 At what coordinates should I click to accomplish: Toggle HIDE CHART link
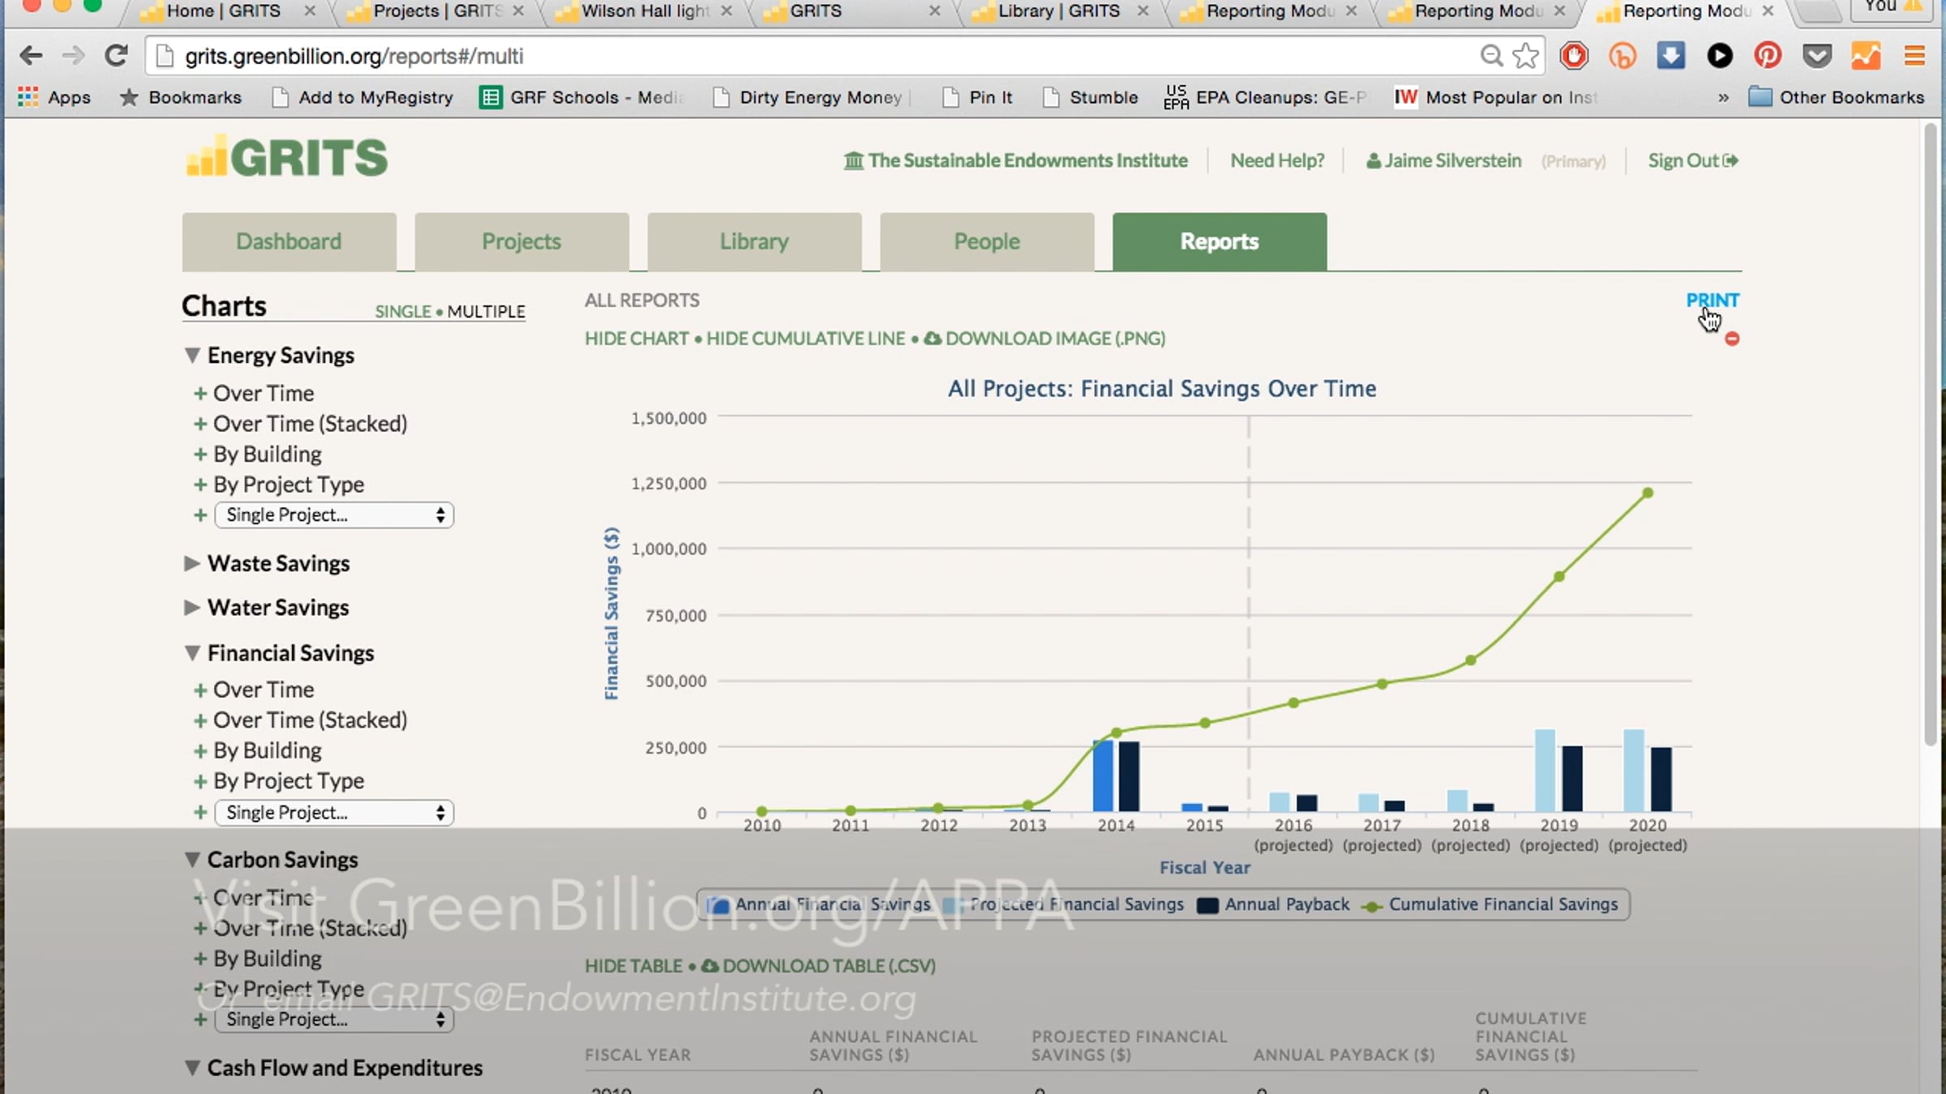pyautogui.click(x=637, y=339)
